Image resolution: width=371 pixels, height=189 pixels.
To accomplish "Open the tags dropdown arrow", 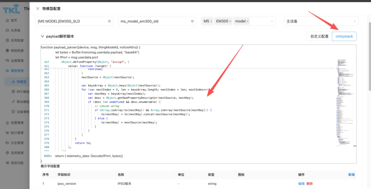I will 272,21.
